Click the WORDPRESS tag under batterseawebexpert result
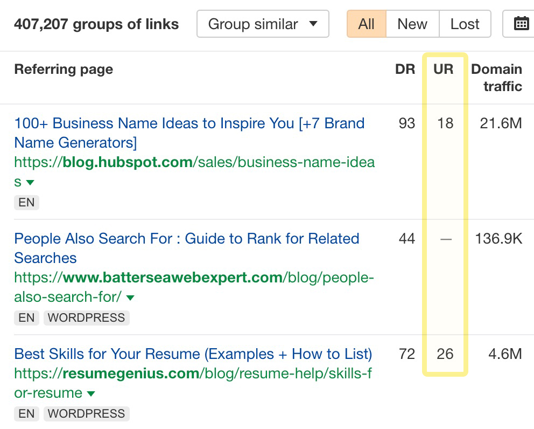This screenshot has width=534, height=429. tap(86, 317)
